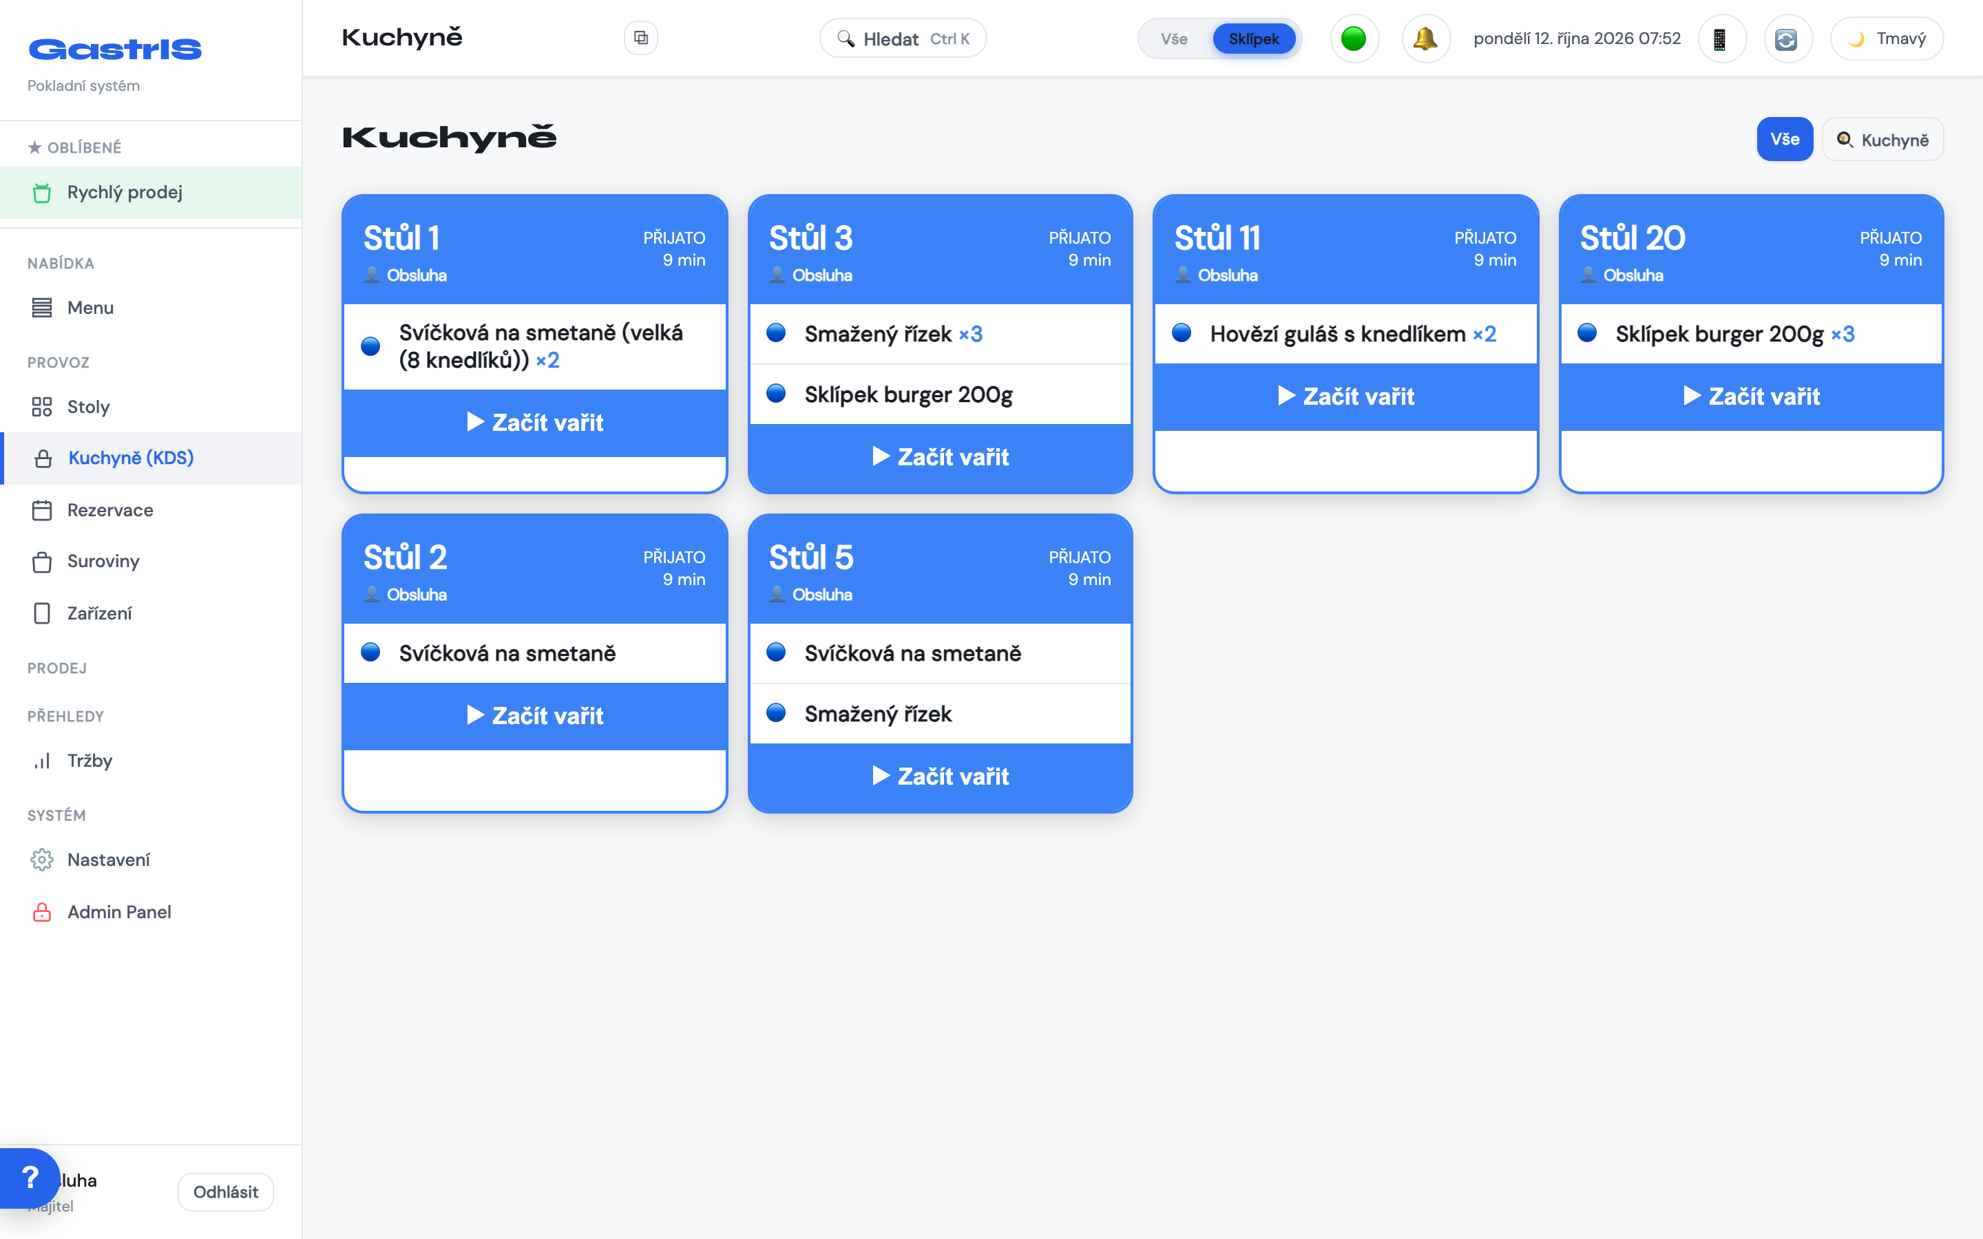Click Sklípek burger 200g on Stůl 3

pyautogui.click(x=941, y=395)
